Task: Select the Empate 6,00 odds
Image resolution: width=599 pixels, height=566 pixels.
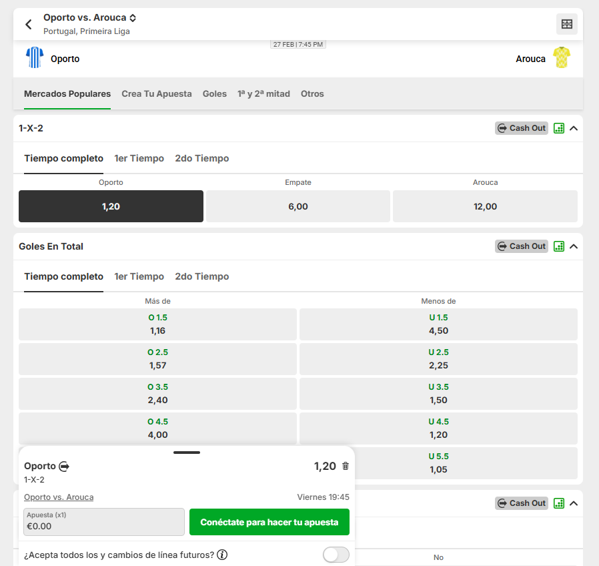Action: click(x=297, y=206)
